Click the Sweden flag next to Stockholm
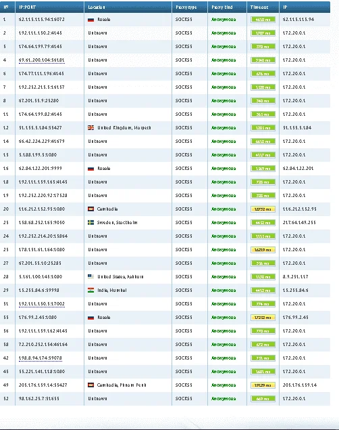Screen dimensions: 339x430 tap(90, 222)
